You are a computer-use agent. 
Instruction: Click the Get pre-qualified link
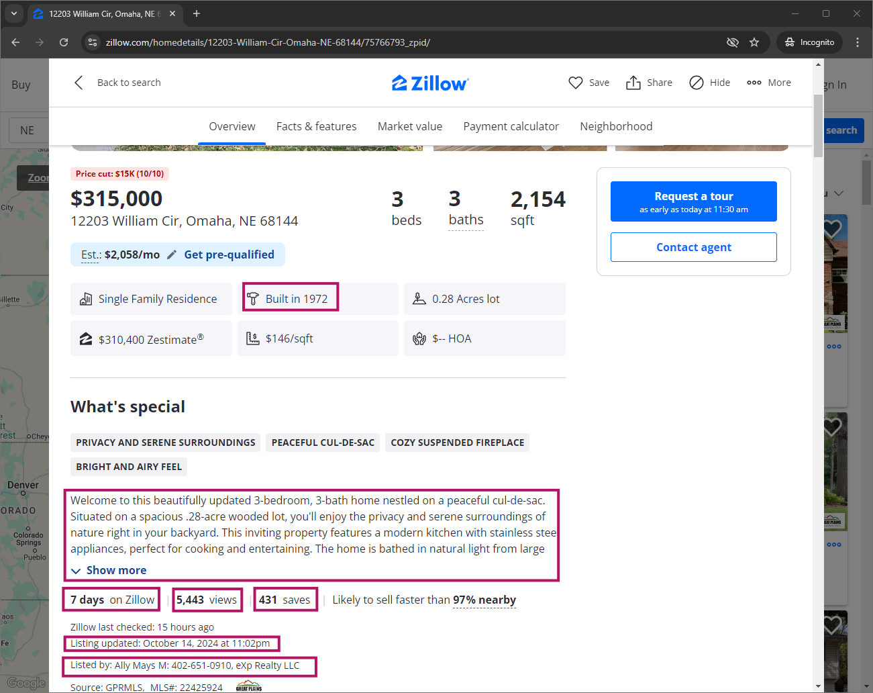point(229,255)
